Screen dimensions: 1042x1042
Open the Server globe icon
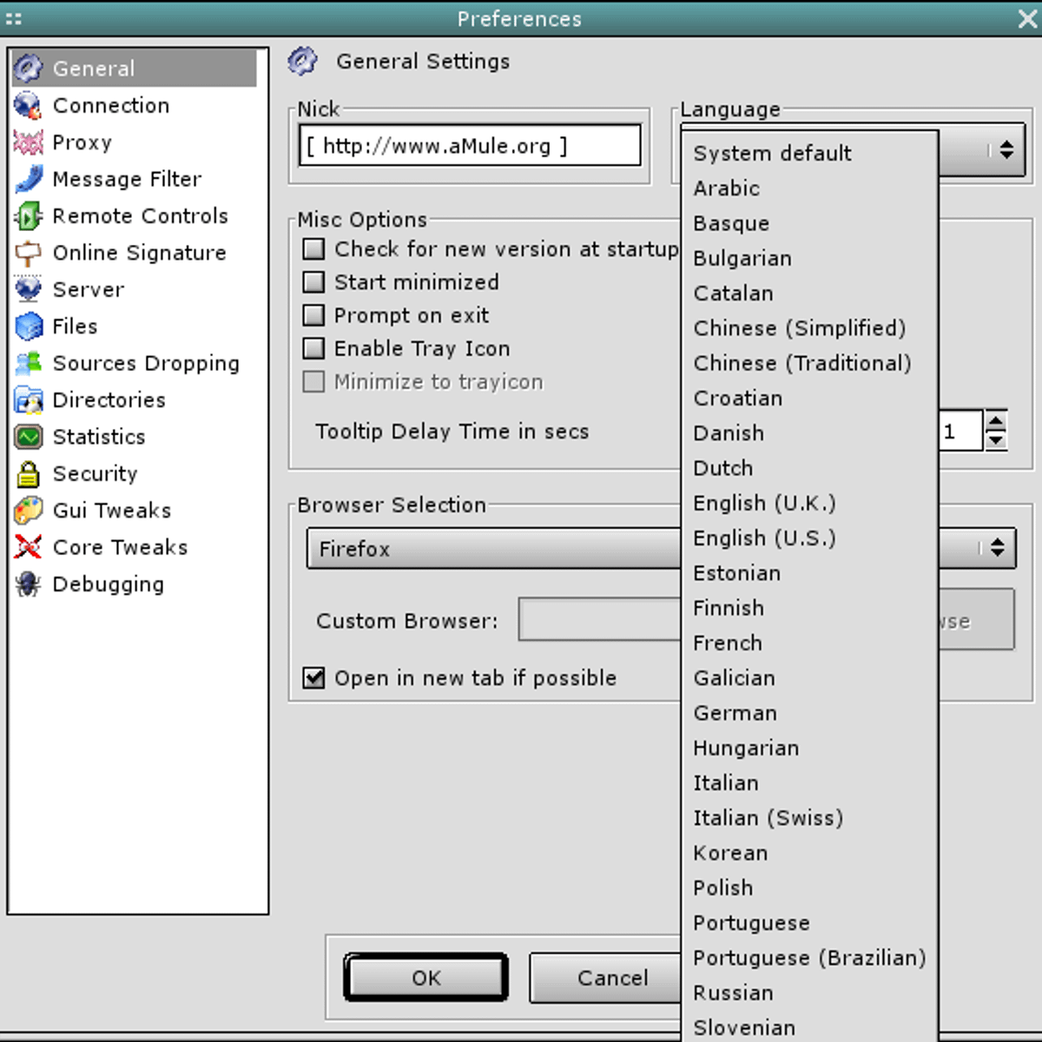point(28,289)
